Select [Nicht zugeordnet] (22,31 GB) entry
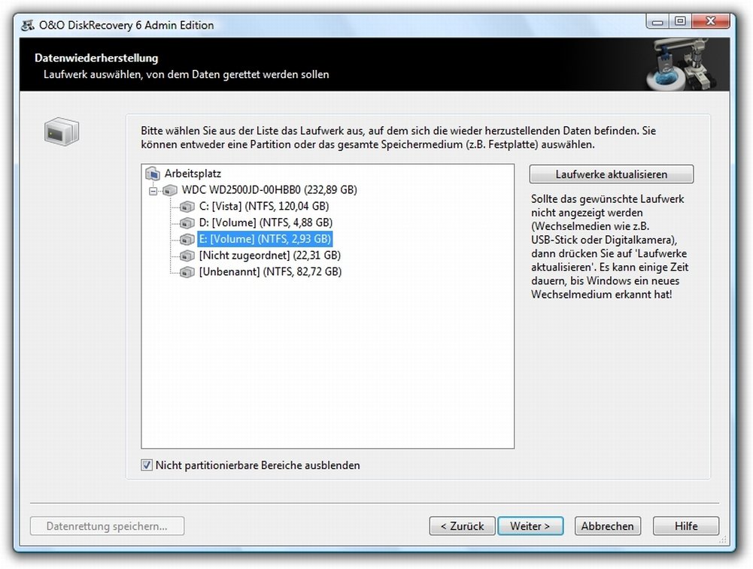Viewport: 753px width, 569px height. point(270,256)
